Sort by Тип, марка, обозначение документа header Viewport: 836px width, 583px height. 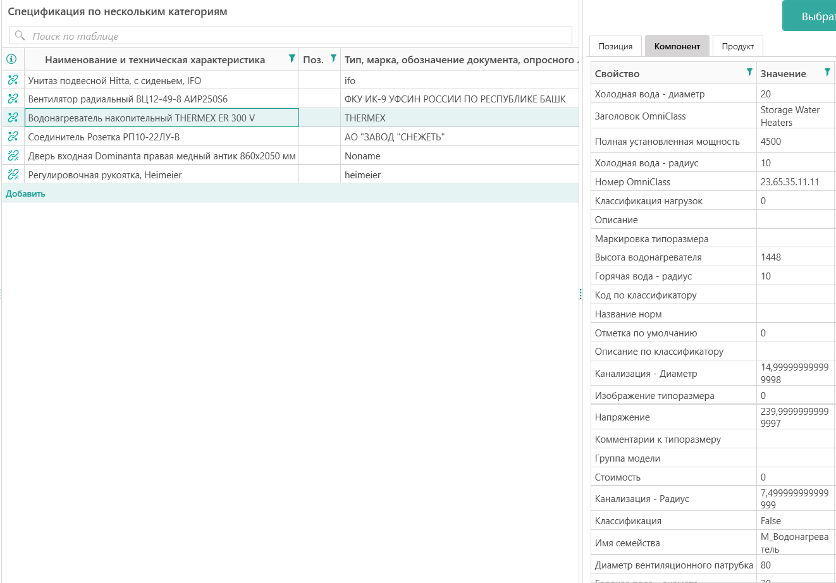[460, 60]
